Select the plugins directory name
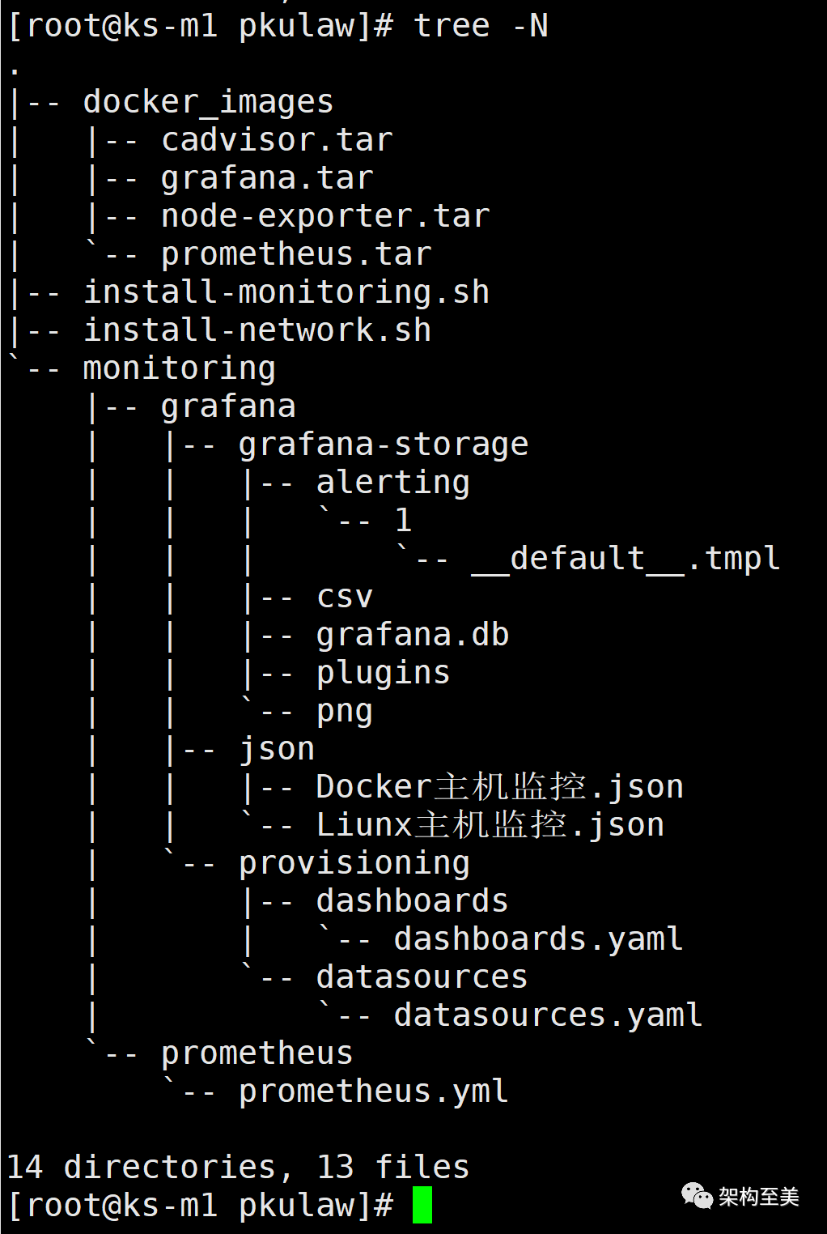Viewport: 827px width, 1234px height. [x=384, y=674]
